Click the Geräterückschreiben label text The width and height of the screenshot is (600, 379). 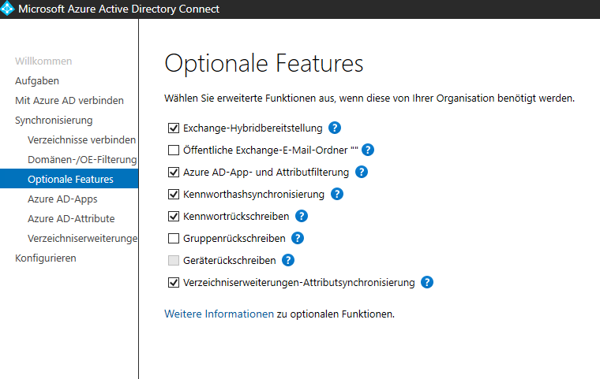(x=230, y=261)
